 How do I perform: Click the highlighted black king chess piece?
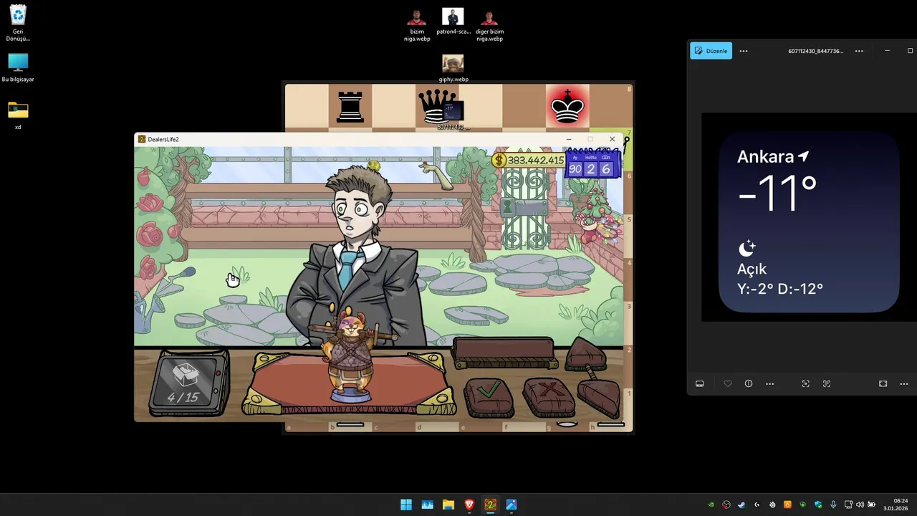(x=567, y=107)
